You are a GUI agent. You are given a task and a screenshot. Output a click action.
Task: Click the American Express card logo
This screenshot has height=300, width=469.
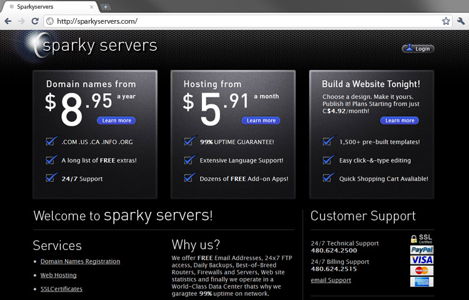(x=421, y=282)
